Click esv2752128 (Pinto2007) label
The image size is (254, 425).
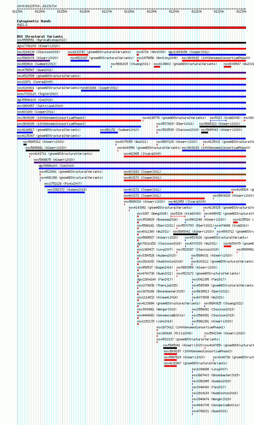tap(63, 184)
